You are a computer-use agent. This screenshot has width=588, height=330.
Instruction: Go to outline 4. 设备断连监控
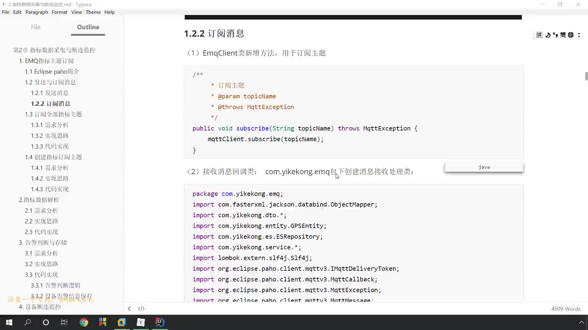[40, 307]
